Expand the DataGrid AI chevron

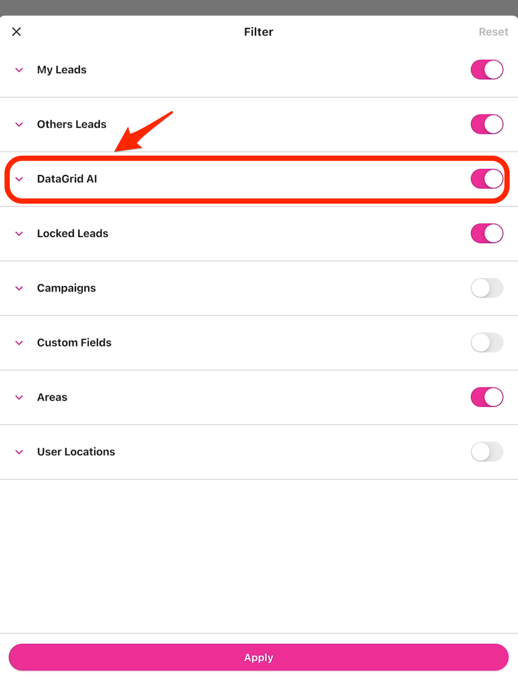pos(19,179)
